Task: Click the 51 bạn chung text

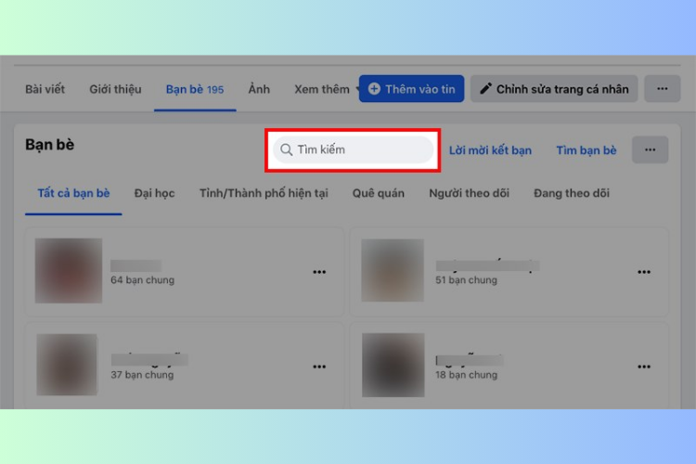Action: point(466,280)
